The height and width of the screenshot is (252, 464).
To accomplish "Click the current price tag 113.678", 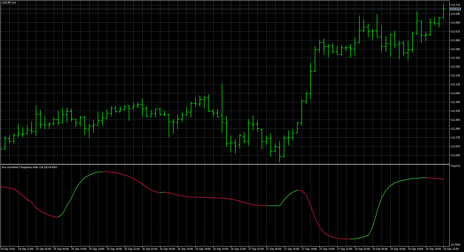I will [x=455, y=9].
